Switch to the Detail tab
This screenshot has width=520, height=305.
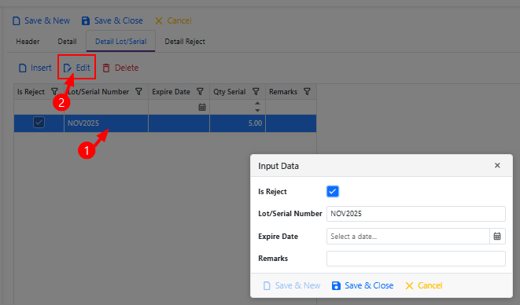(x=67, y=42)
